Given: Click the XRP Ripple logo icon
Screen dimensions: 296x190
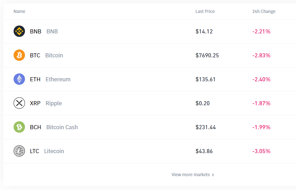Looking at the screenshot, I should coord(19,103).
